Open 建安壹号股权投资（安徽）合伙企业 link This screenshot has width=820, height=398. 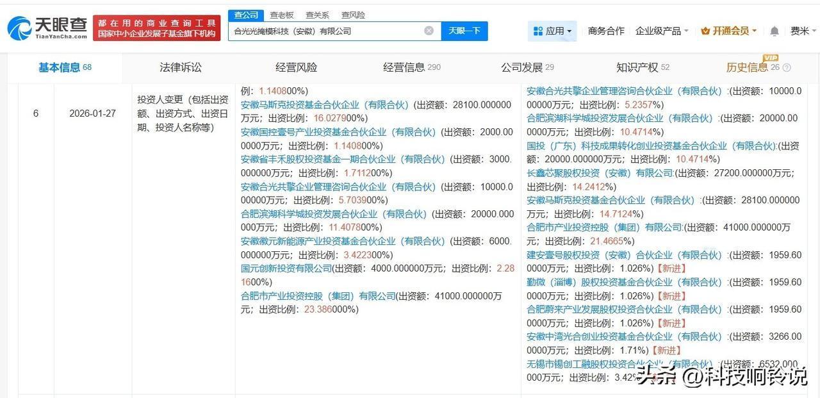coord(624,254)
